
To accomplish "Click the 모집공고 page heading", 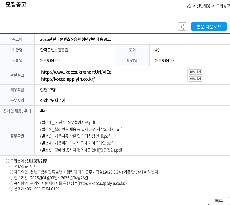I will tap(16, 4).
